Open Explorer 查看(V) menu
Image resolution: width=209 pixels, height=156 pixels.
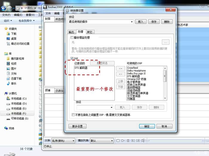point(30,15)
